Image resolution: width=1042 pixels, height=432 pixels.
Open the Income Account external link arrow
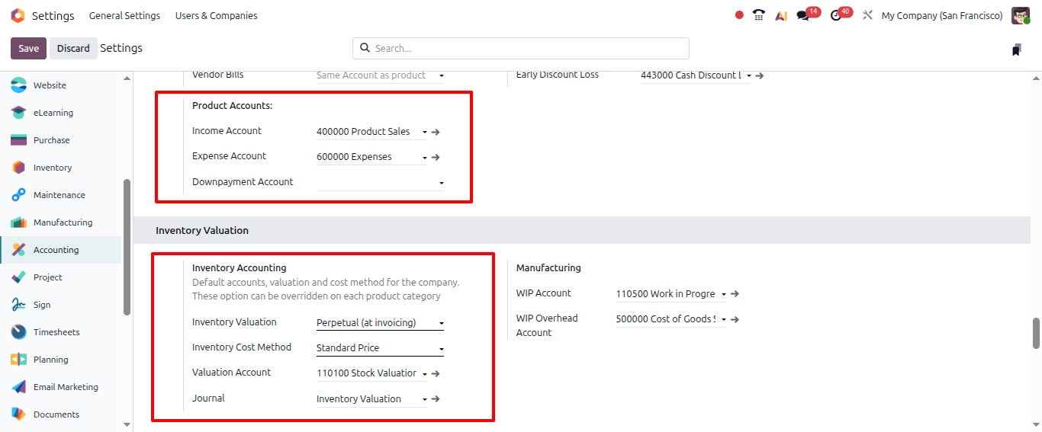point(436,132)
